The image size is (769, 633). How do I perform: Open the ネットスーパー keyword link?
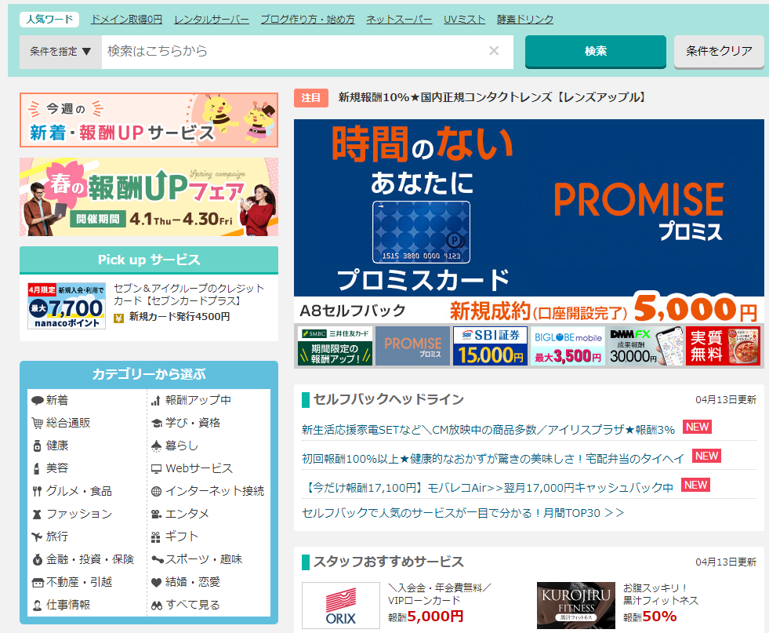pos(399,19)
